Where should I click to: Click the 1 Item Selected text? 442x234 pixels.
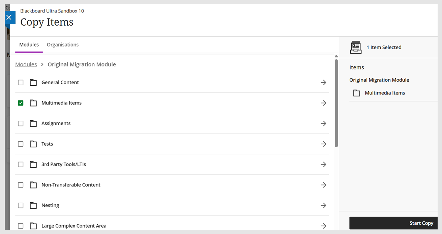[384, 47]
